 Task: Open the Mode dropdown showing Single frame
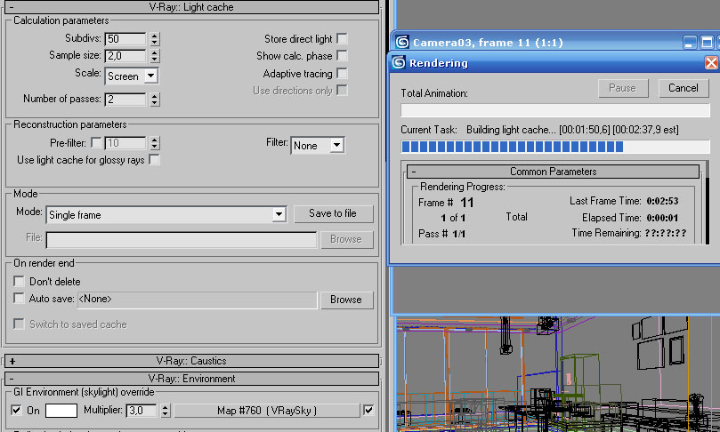(x=166, y=214)
